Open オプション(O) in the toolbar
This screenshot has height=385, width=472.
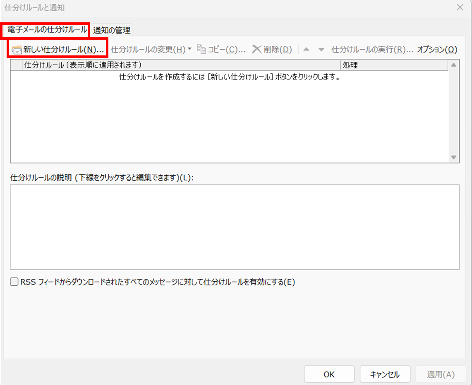pos(437,50)
